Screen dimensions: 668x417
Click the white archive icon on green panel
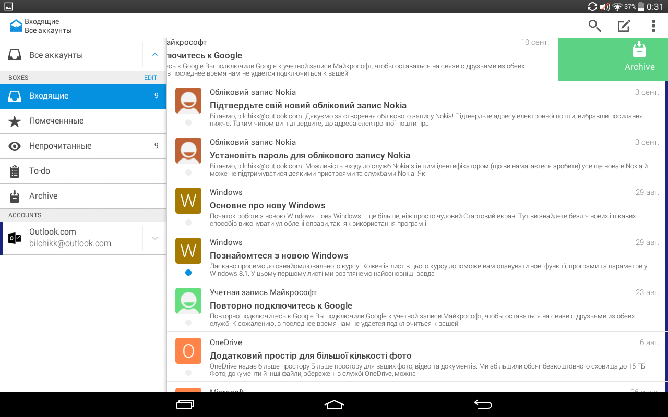[x=639, y=50]
